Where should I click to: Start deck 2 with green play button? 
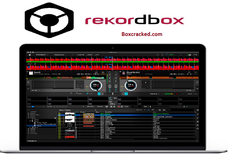tap(122, 90)
